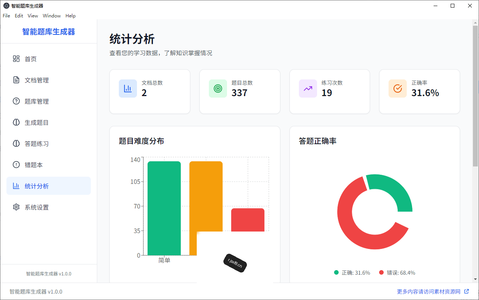Click the 答题练习 brain icon
The height and width of the screenshot is (300, 479).
click(16, 143)
